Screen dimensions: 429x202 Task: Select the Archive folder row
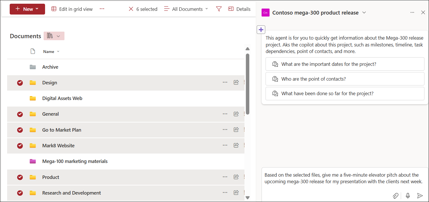point(50,67)
